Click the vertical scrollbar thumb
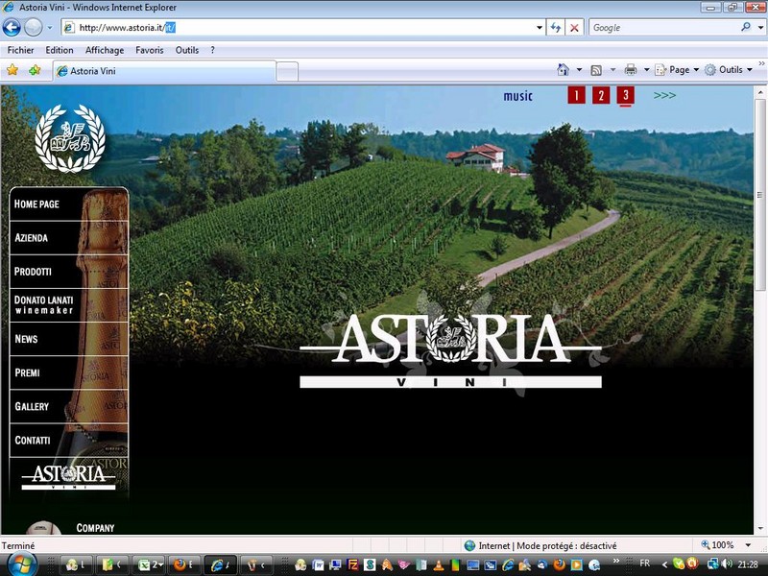The width and height of the screenshot is (768, 576). coord(760,195)
